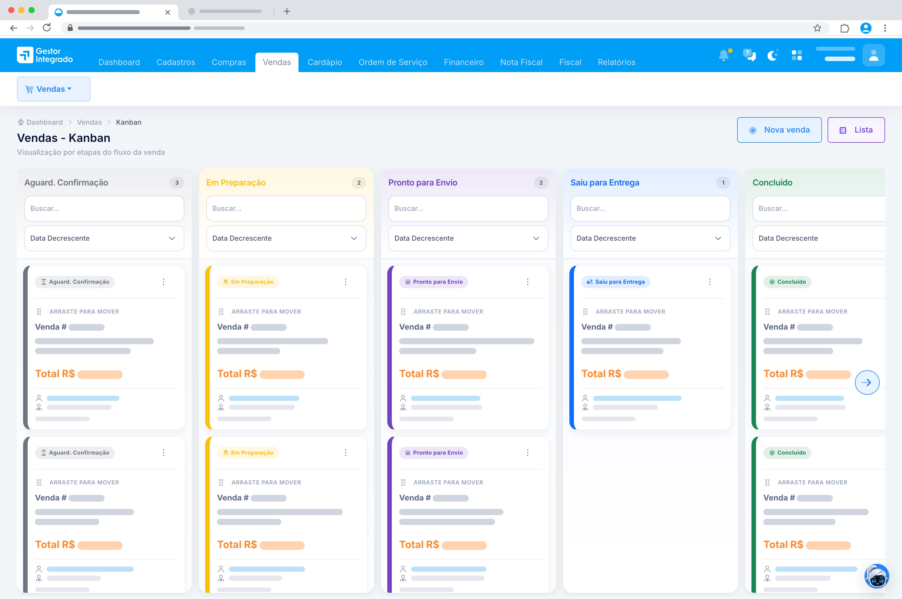This screenshot has height=599, width=902.
Task: Open options on second Aguard. Confirmação card
Action: point(164,453)
